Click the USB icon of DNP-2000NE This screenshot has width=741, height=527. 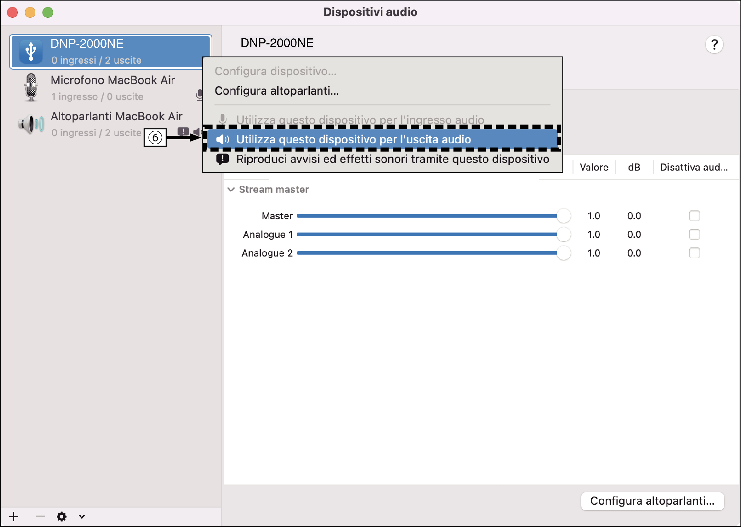click(31, 52)
